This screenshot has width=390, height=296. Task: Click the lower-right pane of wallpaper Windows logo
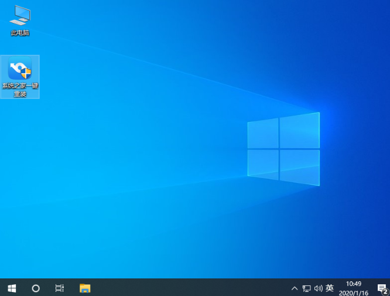pos(299,167)
